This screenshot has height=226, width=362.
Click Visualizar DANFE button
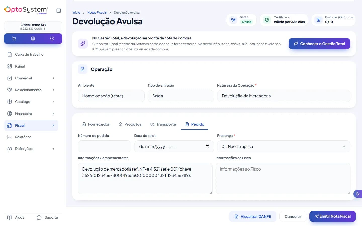(253, 216)
